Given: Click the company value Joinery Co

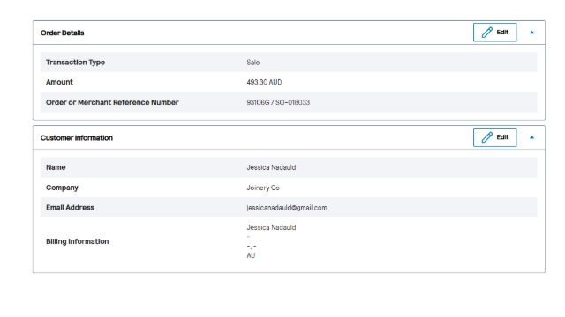Looking at the screenshot, I should pos(263,188).
